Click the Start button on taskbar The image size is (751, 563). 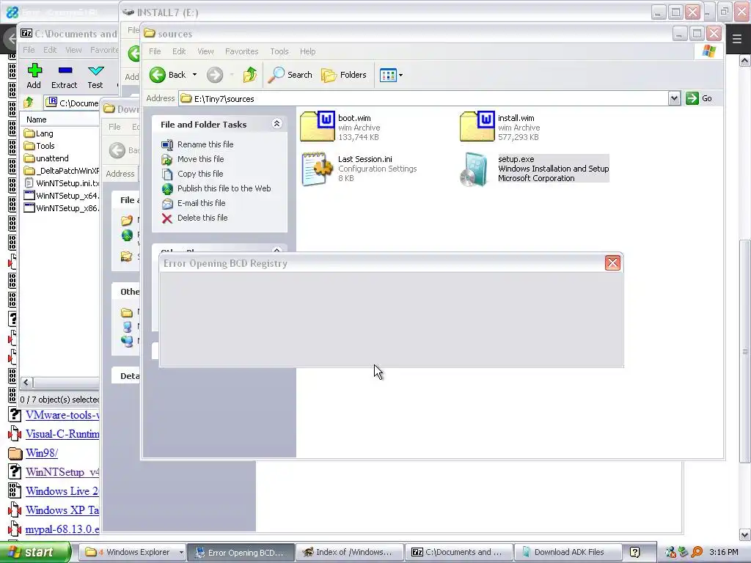(x=35, y=552)
